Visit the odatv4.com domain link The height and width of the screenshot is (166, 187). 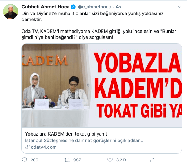(44, 147)
